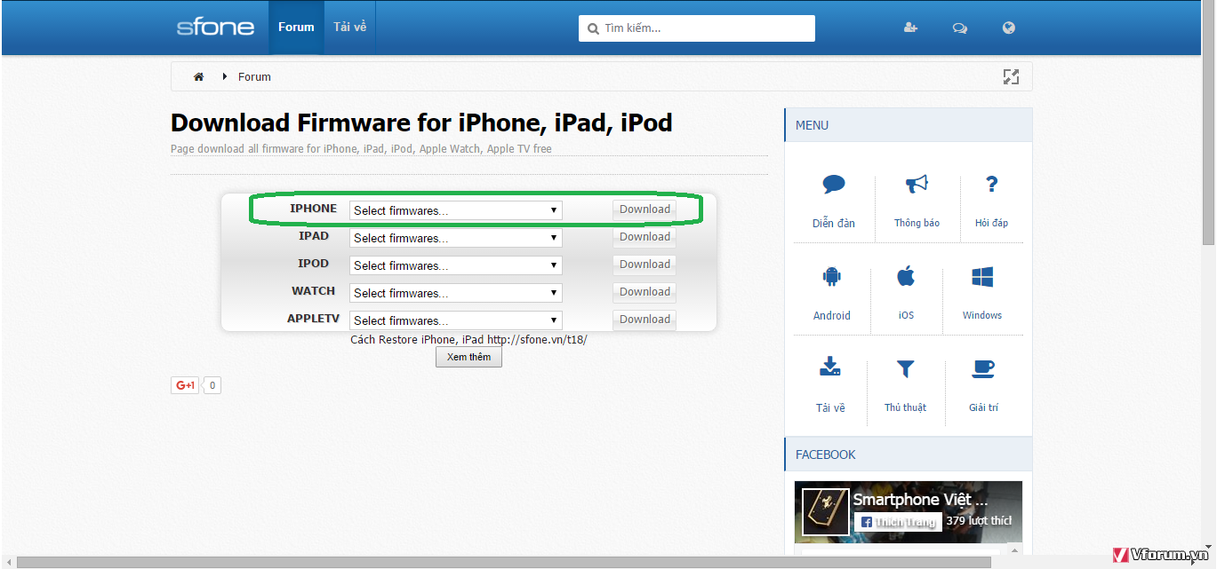Image resolution: width=1217 pixels, height=569 pixels.
Task: Click the Smartphone Việt Facebook page thumbnail
Action: coord(826,510)
